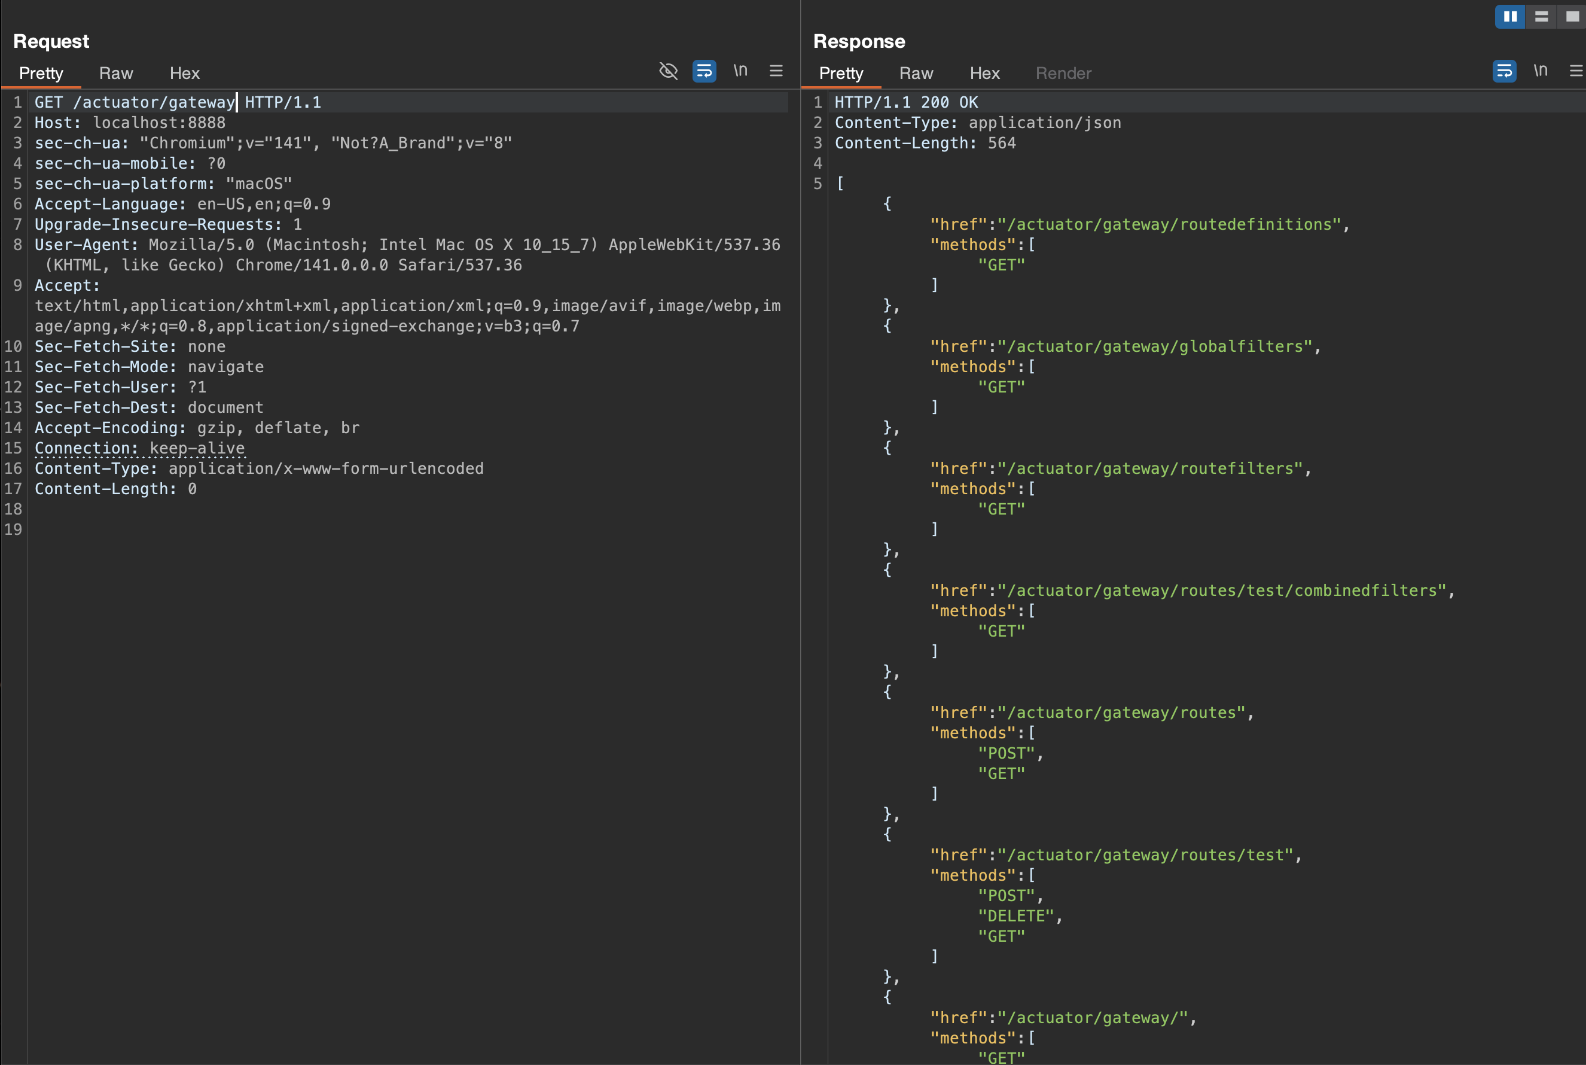Viewport: 1586px width, 1065px height.
Task: Show newline characters in Request pane
Action: pyautogui.click(x=740, y=71)
